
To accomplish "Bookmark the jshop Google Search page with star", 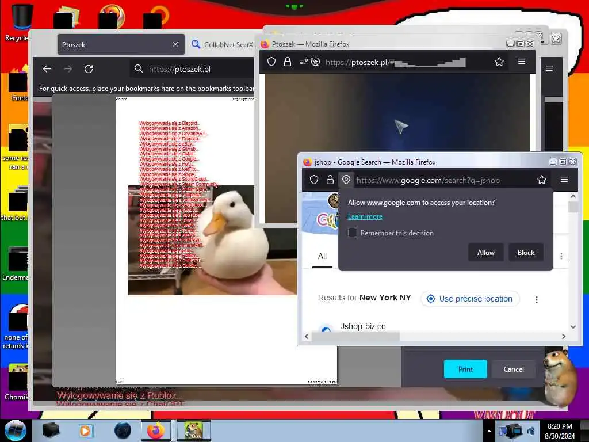I will pyautogui.click(x=541, y=180).
